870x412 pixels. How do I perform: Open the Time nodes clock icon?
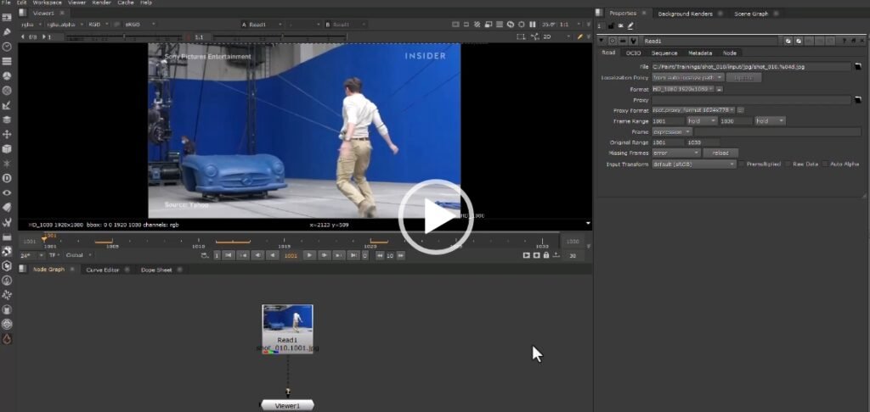click(7, 47)
